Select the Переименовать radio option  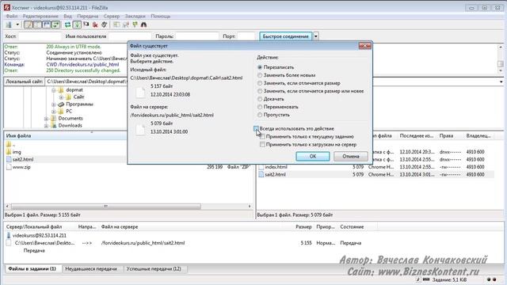pyautogui.click(x=260, y=107)
